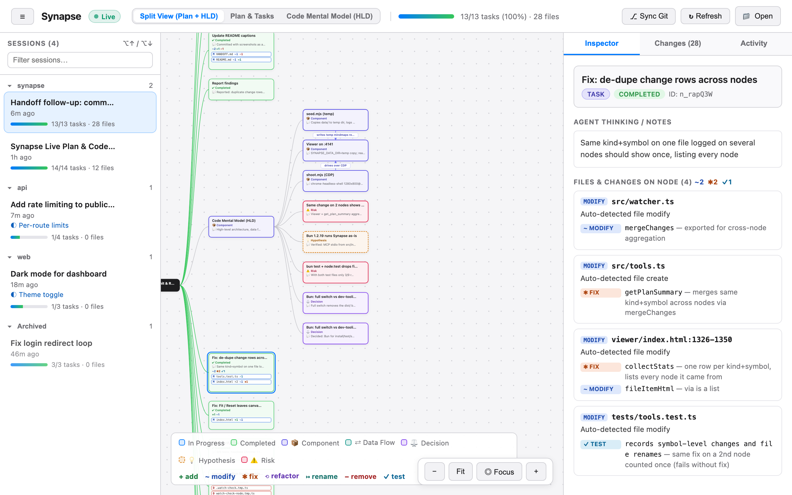This screenshot has height=495, width=792.
Task: Click the Handoff follow-up session progress bar
Action: [x=29, y=124]
